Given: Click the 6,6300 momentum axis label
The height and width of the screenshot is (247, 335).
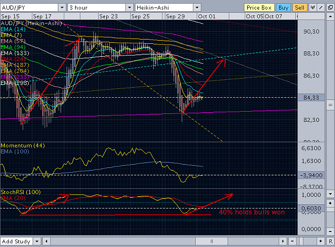Looking at the screenshot, I should click(311, 148).
